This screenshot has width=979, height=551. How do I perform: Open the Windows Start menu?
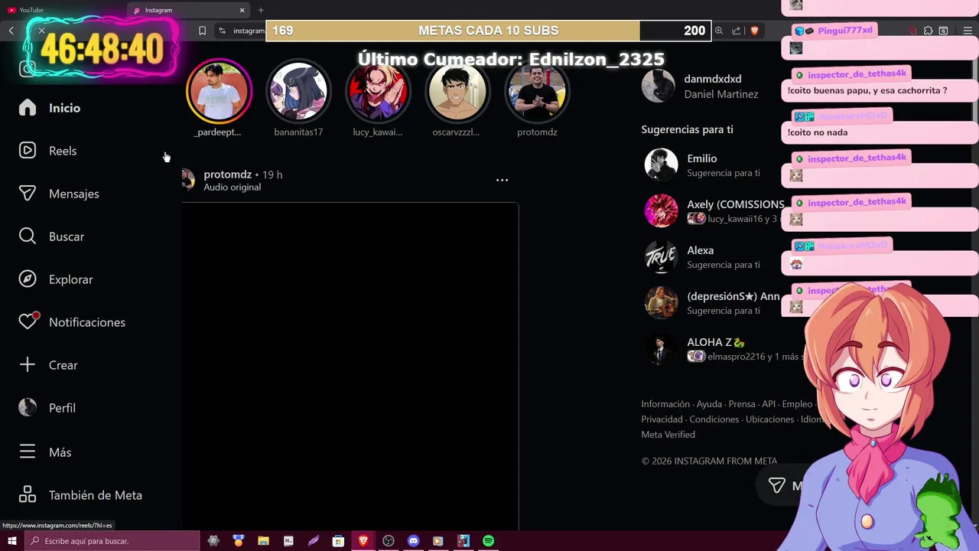[x=11, y=541]
